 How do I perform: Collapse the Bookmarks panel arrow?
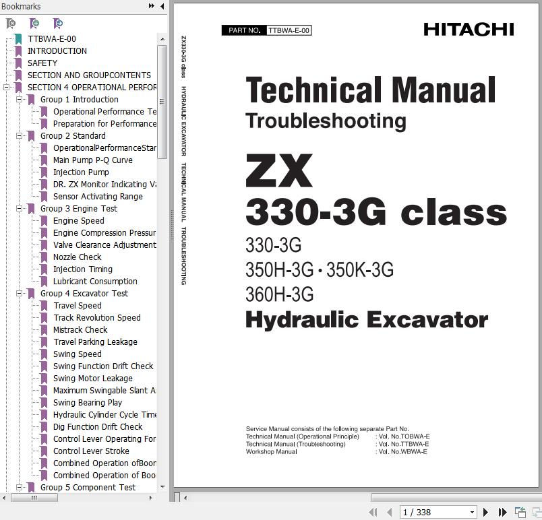tap(162, 6)
